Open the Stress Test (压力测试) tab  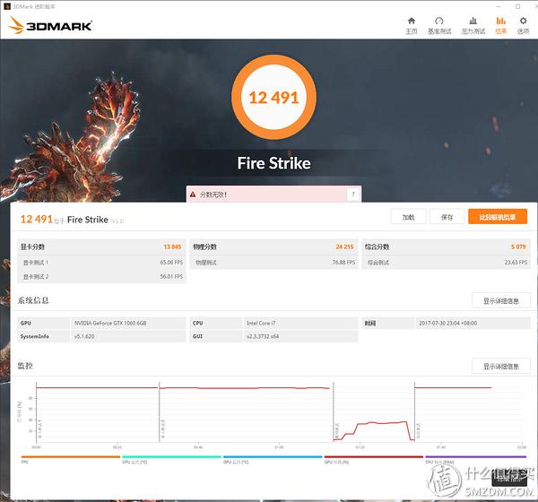pos(473,26)
